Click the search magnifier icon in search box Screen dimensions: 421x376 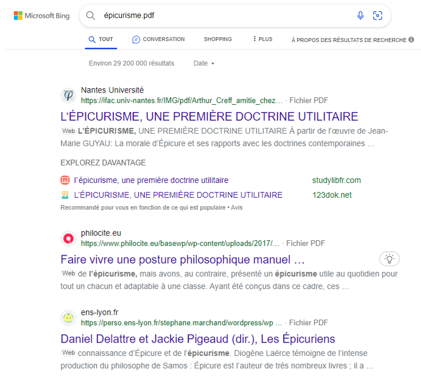(91, 15)
